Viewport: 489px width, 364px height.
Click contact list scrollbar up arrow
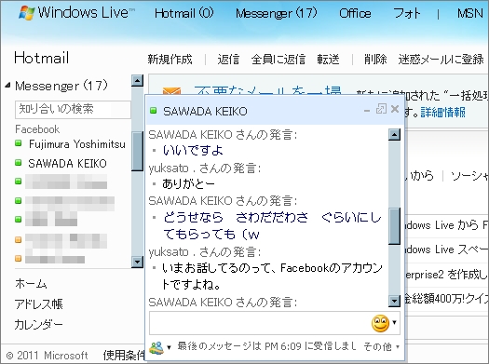[x=137, y=80]
